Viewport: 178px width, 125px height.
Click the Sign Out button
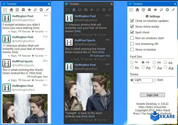152,95
